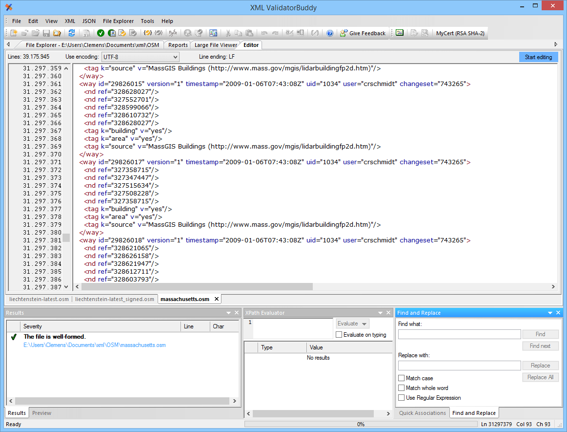
Task: Click the XSL transformation toolbar icon
Action: 85,33
